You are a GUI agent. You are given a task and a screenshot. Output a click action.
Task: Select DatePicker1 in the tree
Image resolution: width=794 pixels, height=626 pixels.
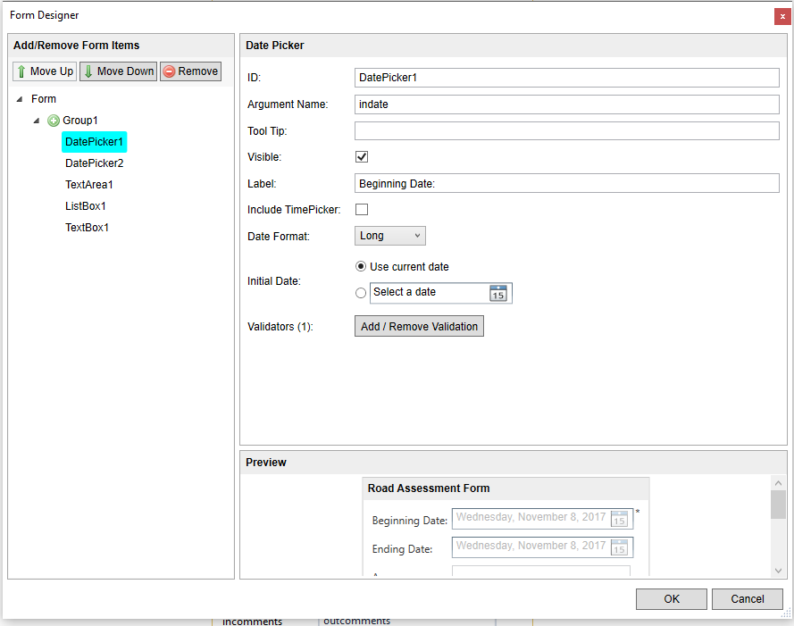94,142
